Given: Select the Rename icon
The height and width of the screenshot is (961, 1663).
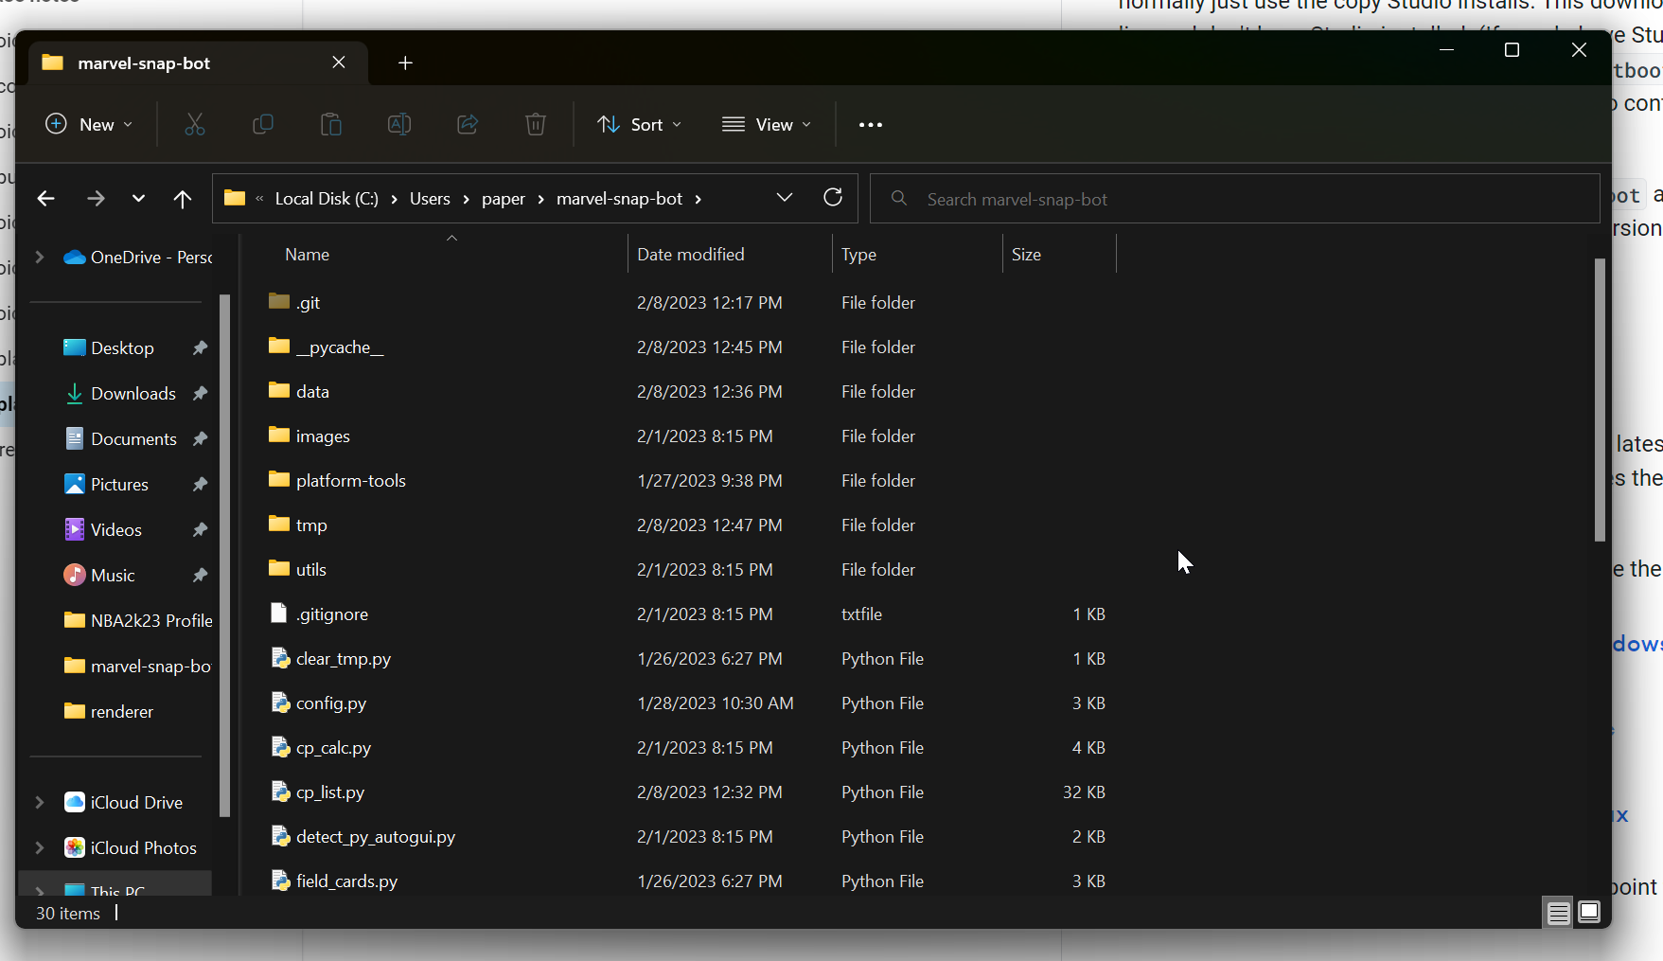Looking at the screenshot, I should click(x=398, y=124).
